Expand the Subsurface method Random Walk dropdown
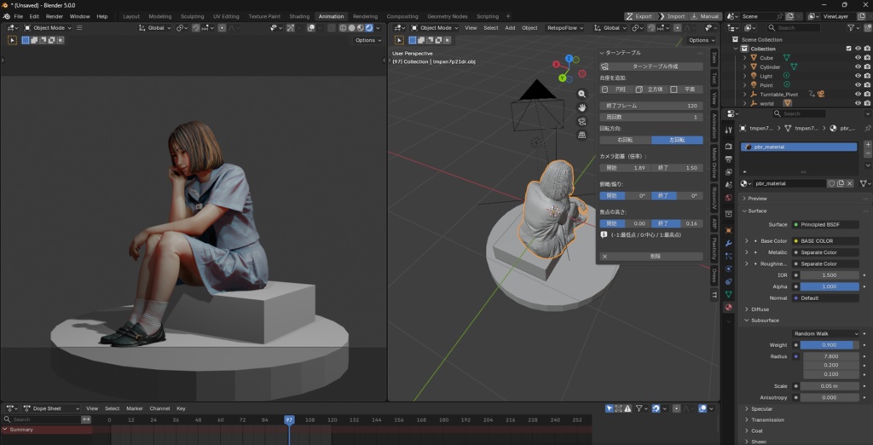Screen dimensions: 873x445 click(x=825, y=333)
